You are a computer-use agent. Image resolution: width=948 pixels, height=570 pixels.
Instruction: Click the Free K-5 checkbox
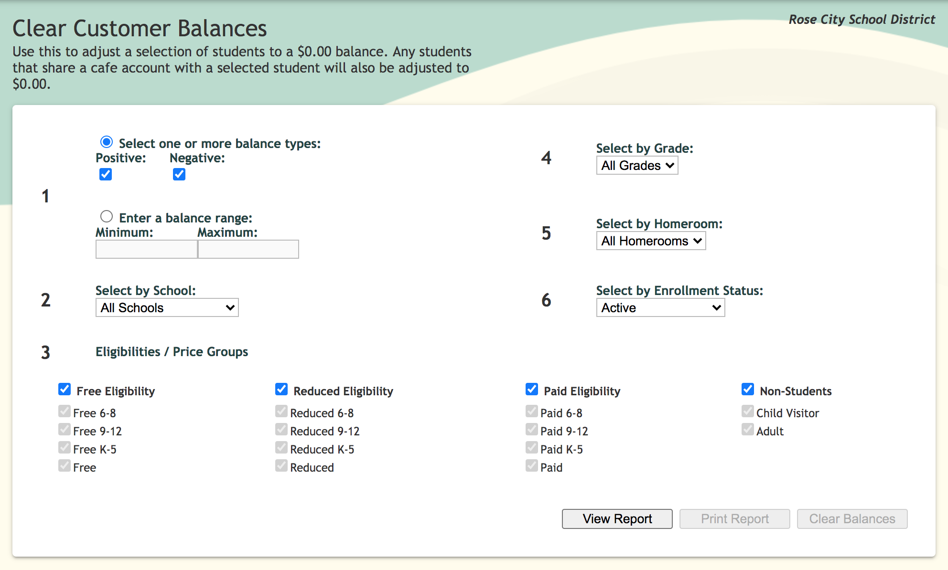point(65,448)
